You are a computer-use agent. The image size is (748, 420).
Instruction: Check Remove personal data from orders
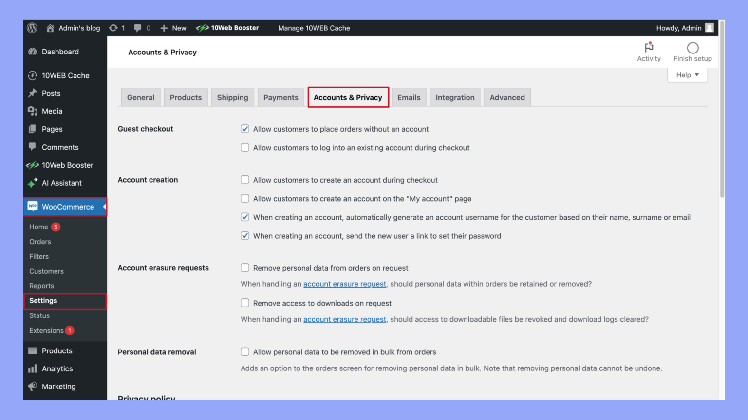(245, 267)
